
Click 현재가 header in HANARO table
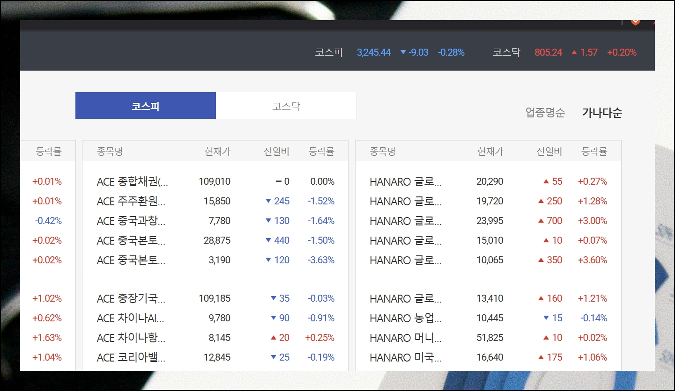tap(490, 152)
